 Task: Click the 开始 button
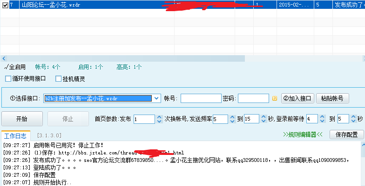tap(22, 119)
